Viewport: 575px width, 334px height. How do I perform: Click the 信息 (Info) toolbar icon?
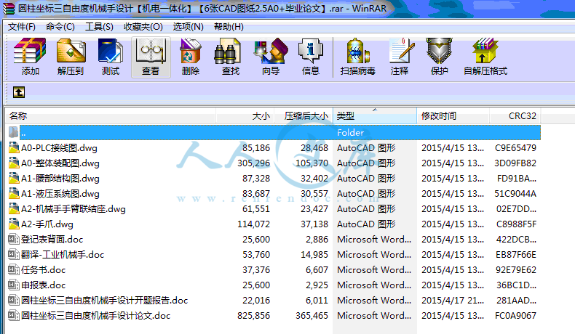(x=311, y=57)
